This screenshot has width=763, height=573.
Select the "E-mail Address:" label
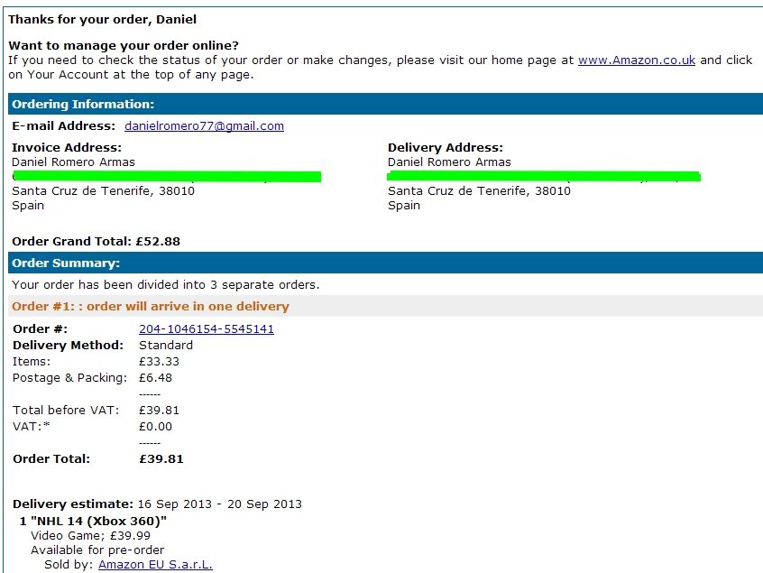point(63,125)
